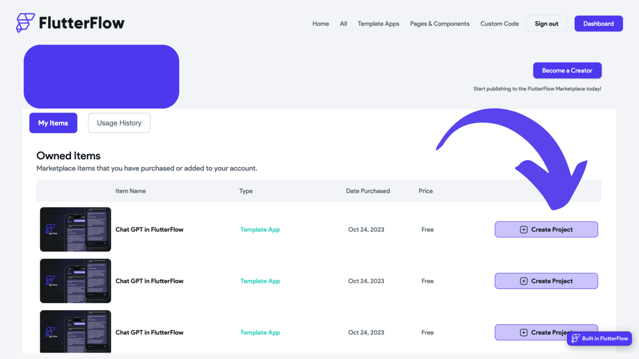Click the "Free" price in second row
This screenshot has height=359, width=639.
pyautogui.click(x=428, y=281)
